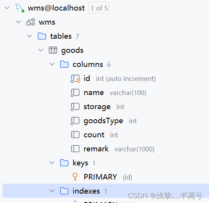Click the MySQL dolphin datasource icon
The height and width of the screenshot is (203, 209).
pyautogui.click(x=20, y=8)
